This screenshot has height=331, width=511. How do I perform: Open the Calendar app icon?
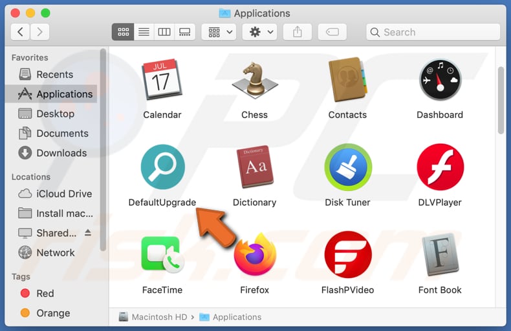click(x=162, y=79)
